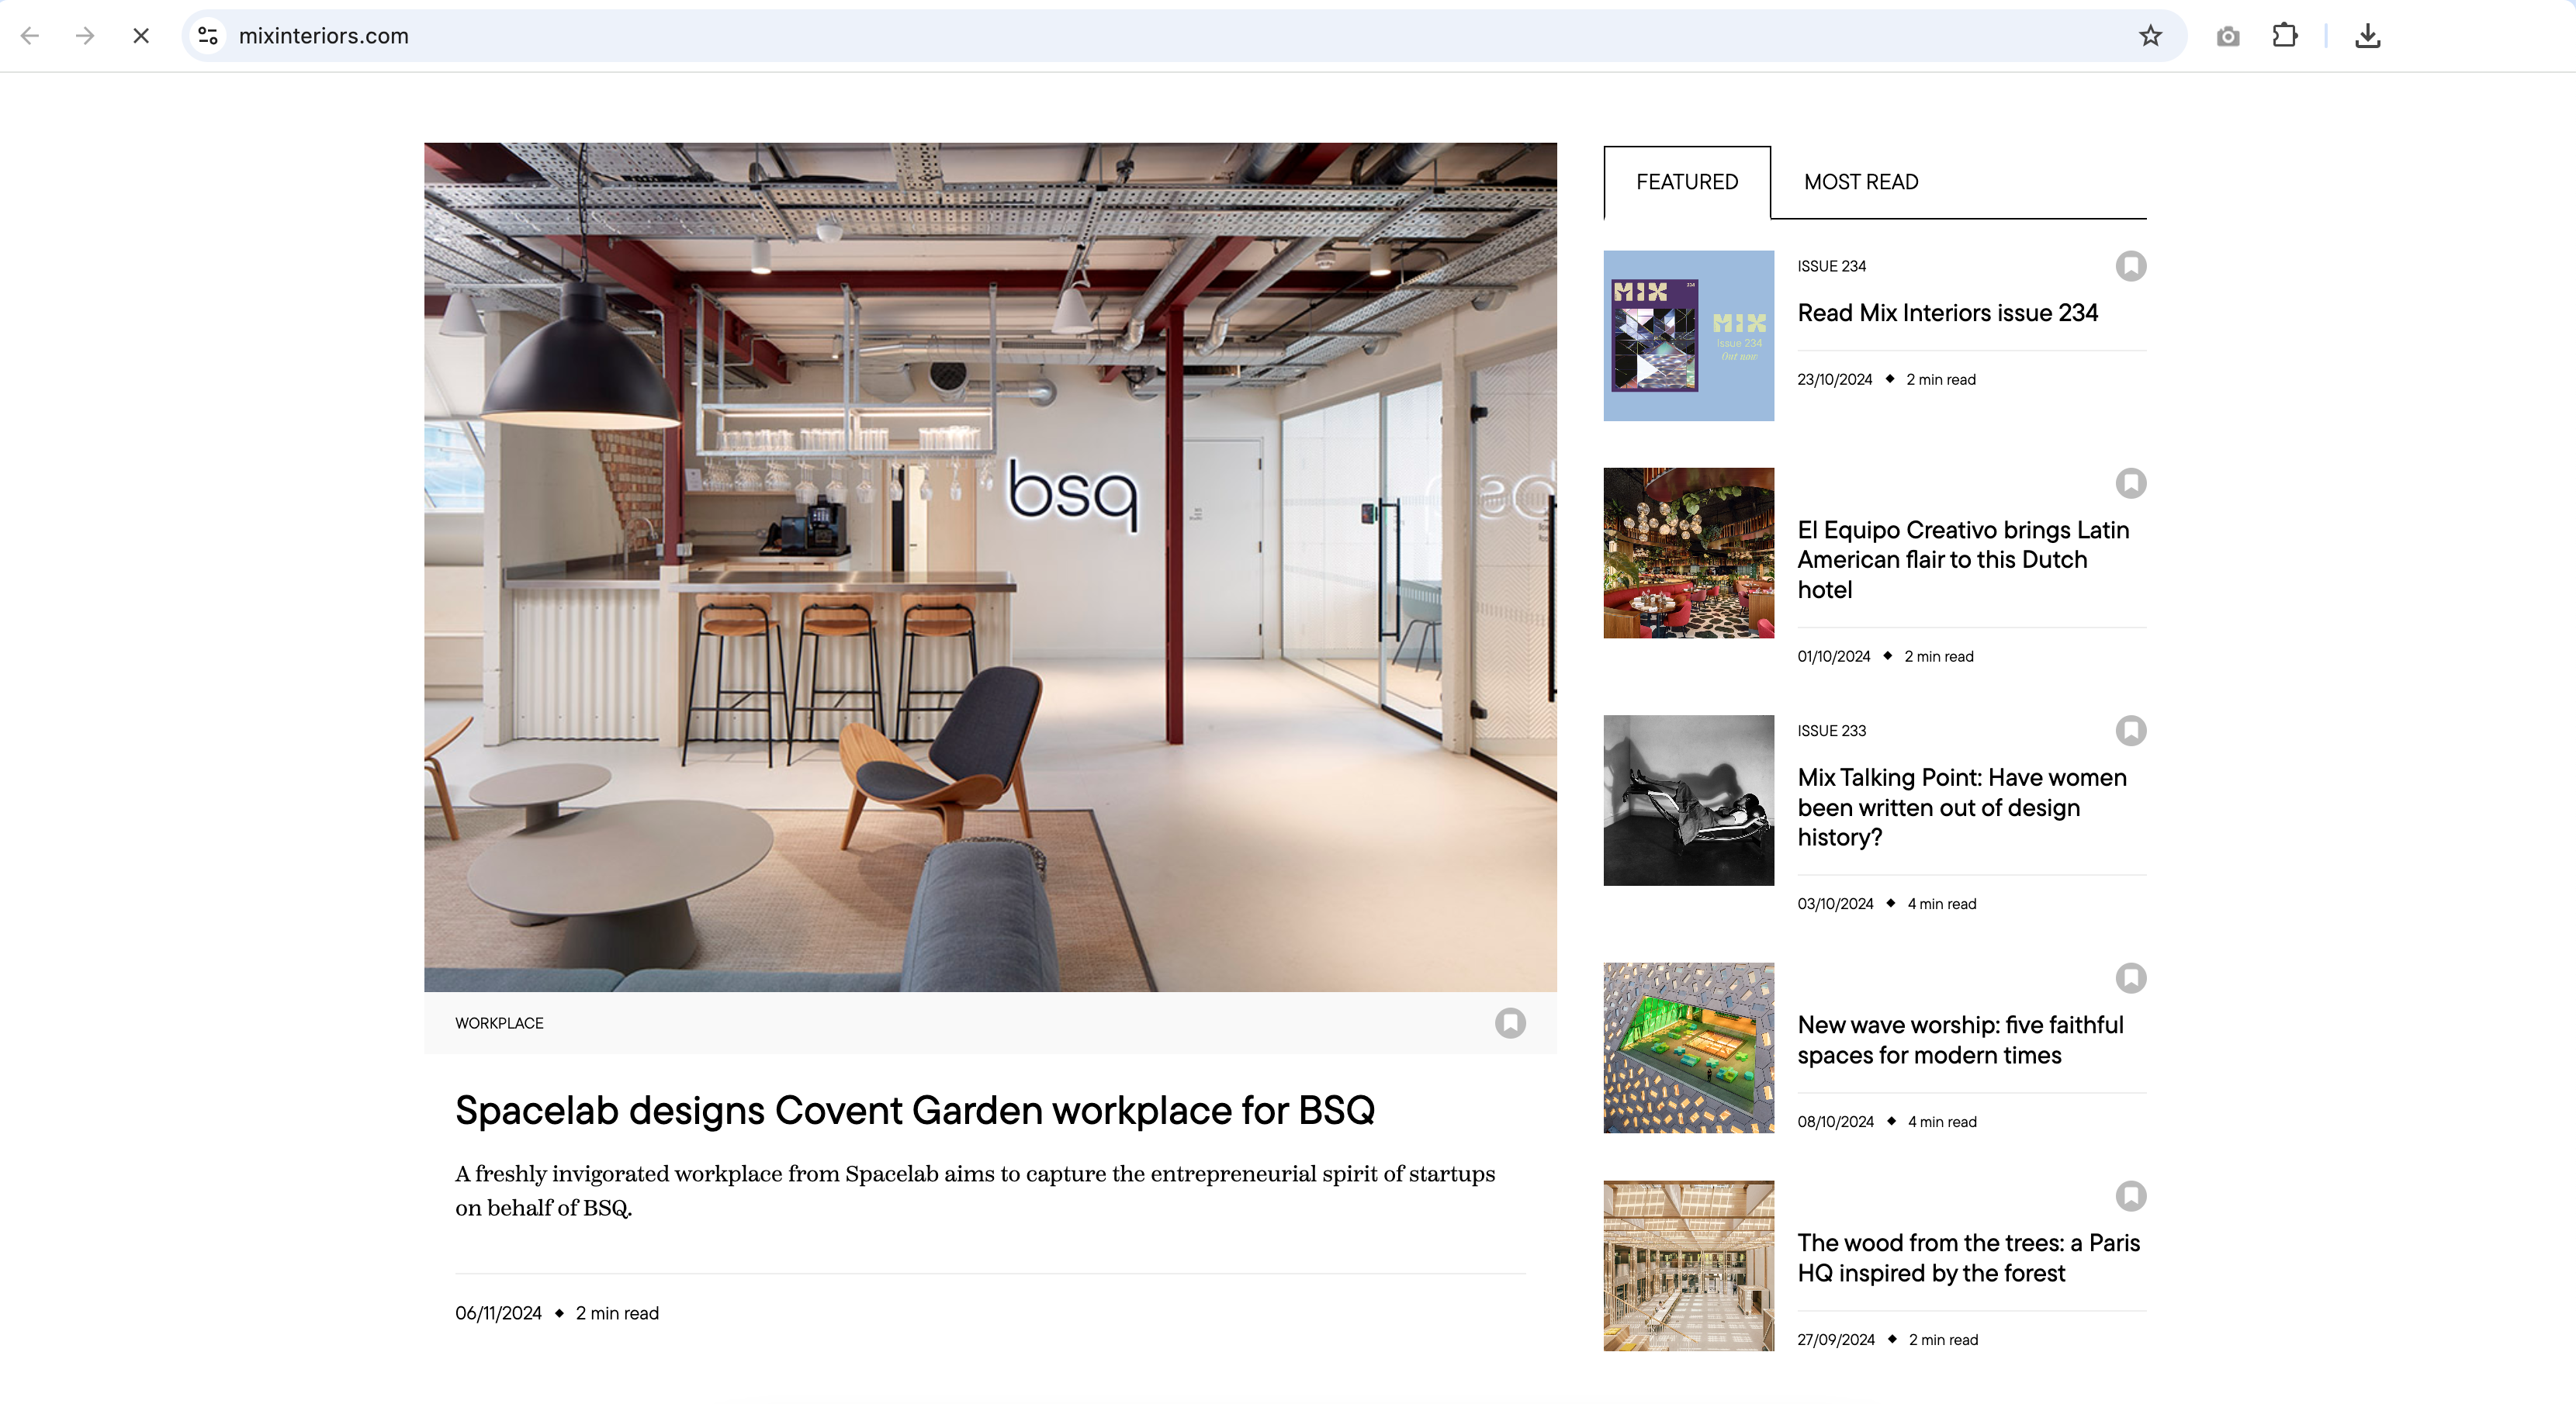The width and height of the screenshot is (2576, 1404).
Task: Save the New wave worship article
Action: [2132, 979]
